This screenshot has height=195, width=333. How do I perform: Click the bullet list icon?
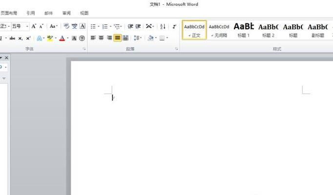click(x=93, y=26)
